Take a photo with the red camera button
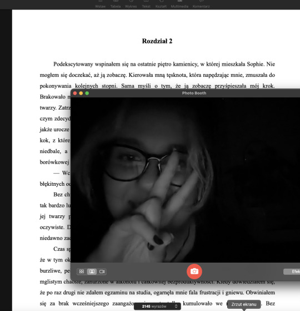The image size is (300, 311). click(194, 271)
